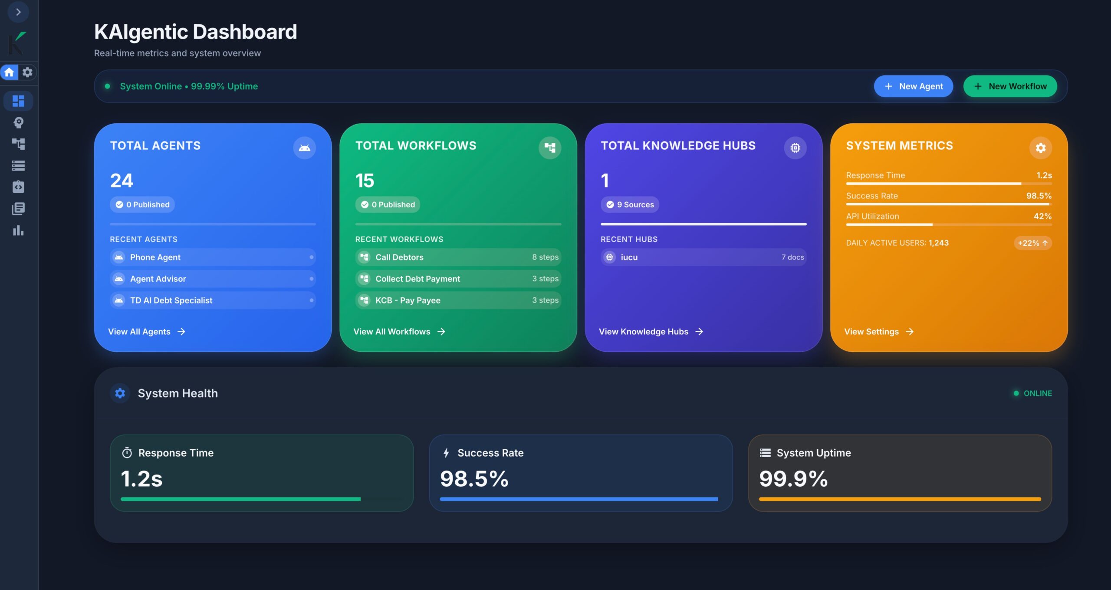Follow the View All Workflows link
1111x590 pixels.
point(399,332)
